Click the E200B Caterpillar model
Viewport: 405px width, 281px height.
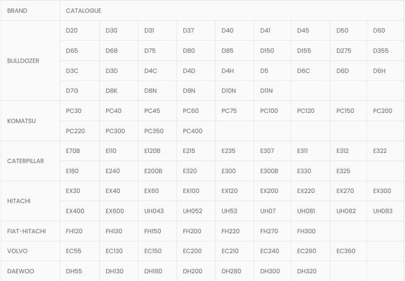[157, 171]
